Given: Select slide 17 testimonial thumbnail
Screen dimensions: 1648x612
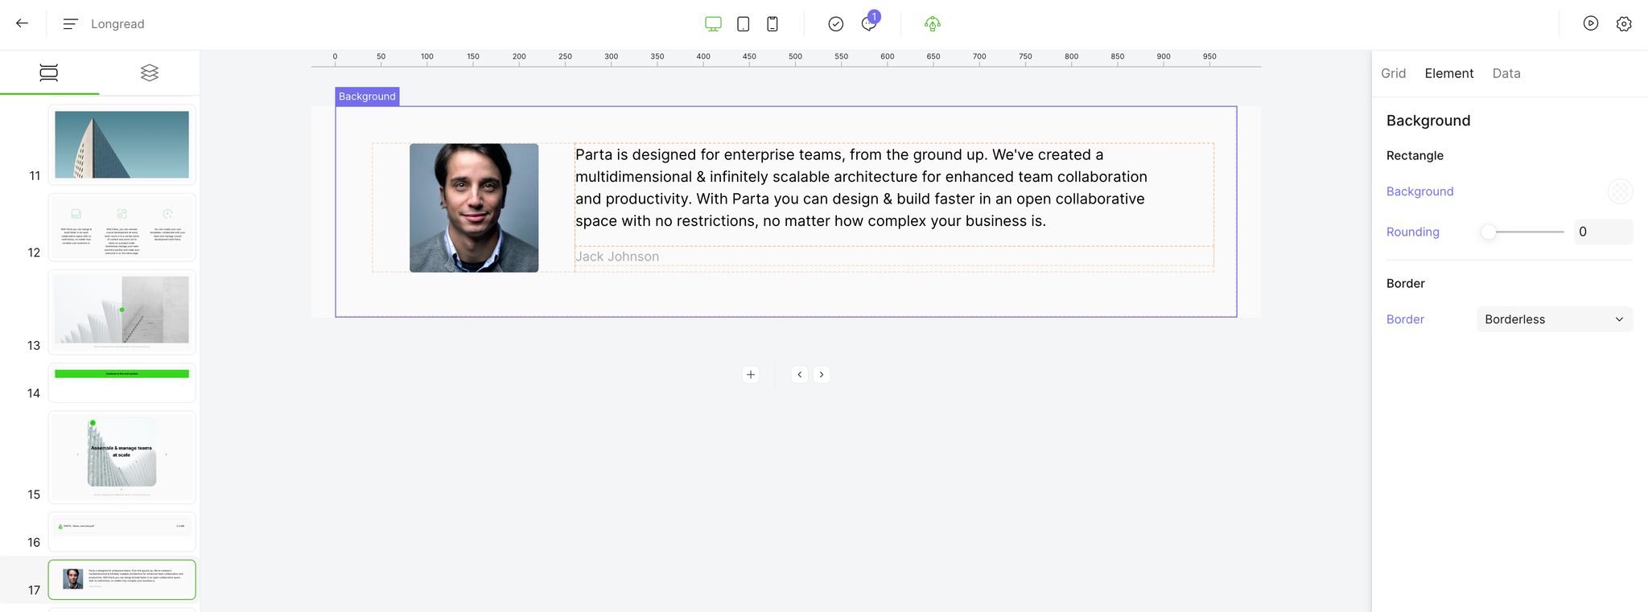Looking at the screenshot, I should [x=122, y=579].
